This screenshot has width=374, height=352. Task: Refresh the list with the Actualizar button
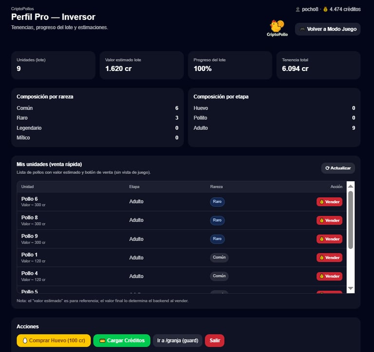click(338, 168)
